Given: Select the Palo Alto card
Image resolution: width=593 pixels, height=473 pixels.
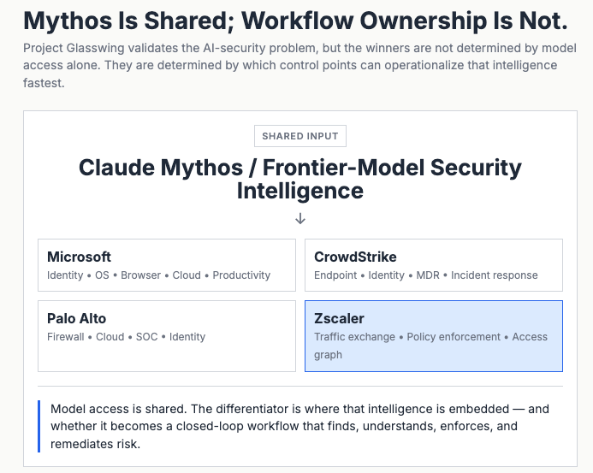Looking at the screenshot, I should [167, 336].
